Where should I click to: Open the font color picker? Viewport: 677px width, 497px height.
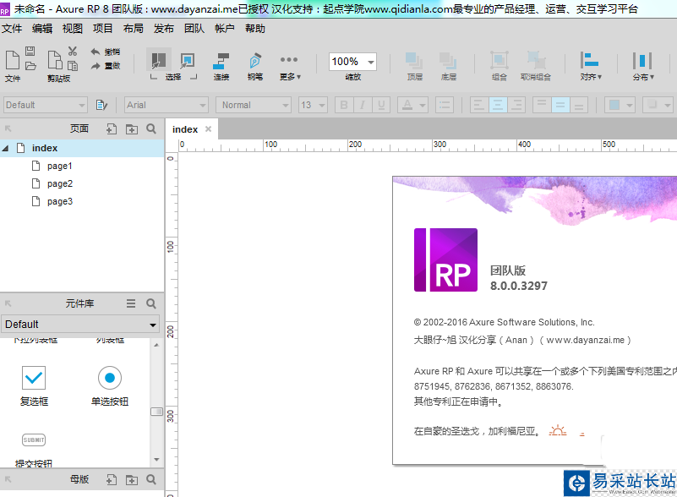(413, 105)
